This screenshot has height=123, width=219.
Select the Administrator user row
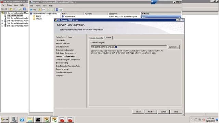click(x=101, y=16)
